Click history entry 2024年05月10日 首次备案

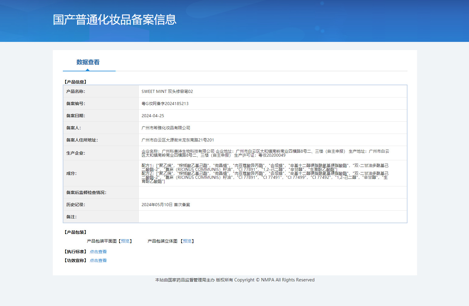tap(166, 205)
